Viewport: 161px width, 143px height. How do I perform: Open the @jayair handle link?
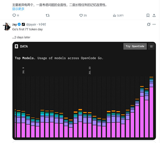click(x=31, y=24)
